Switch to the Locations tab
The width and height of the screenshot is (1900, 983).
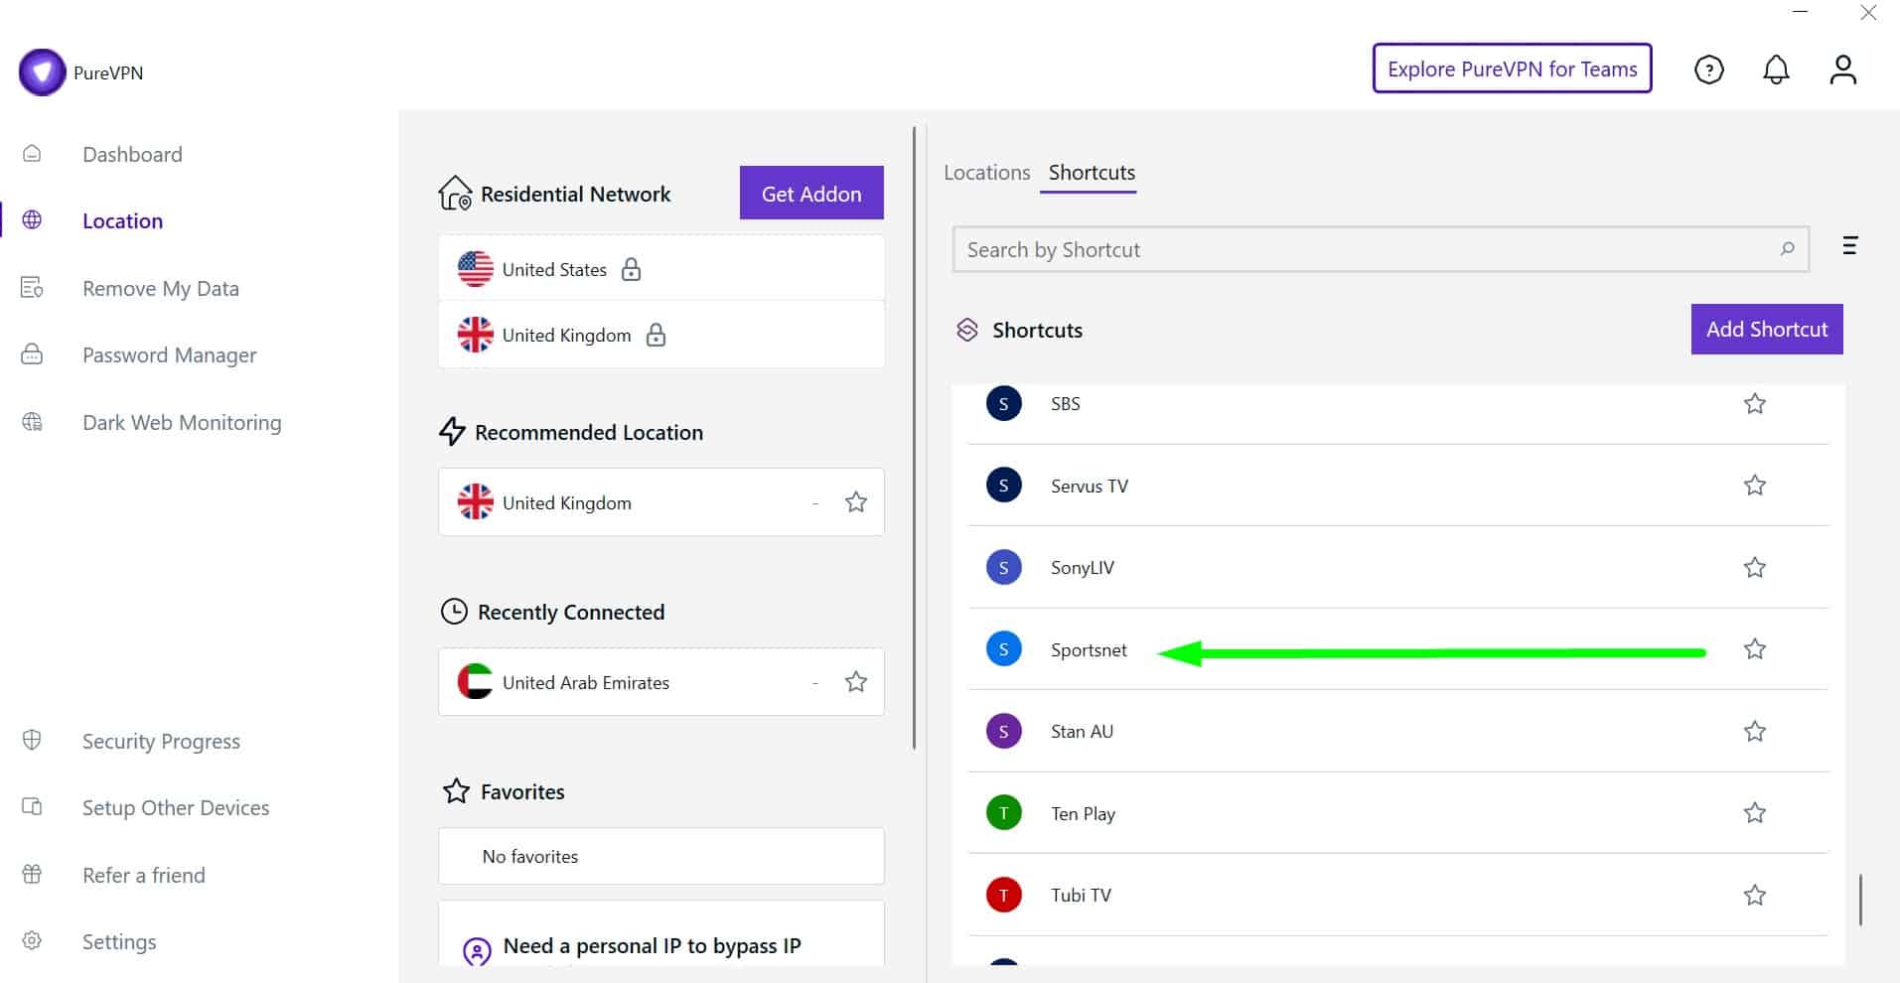point(986,172)
